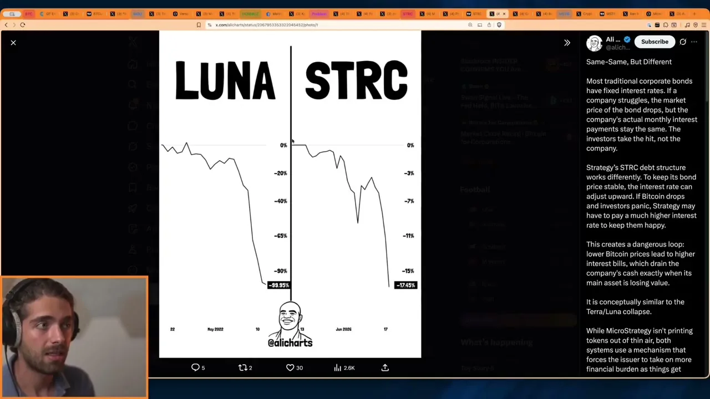The image size is (710, 399).
Task: Go forward in browser history
Action: click(x=14, y=25)
